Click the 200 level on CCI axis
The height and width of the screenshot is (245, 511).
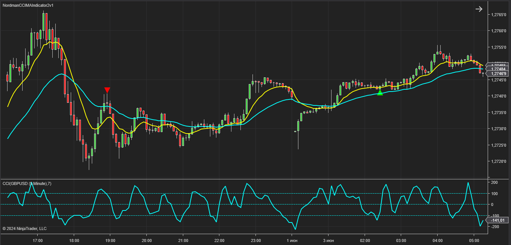tap(494, 183)
